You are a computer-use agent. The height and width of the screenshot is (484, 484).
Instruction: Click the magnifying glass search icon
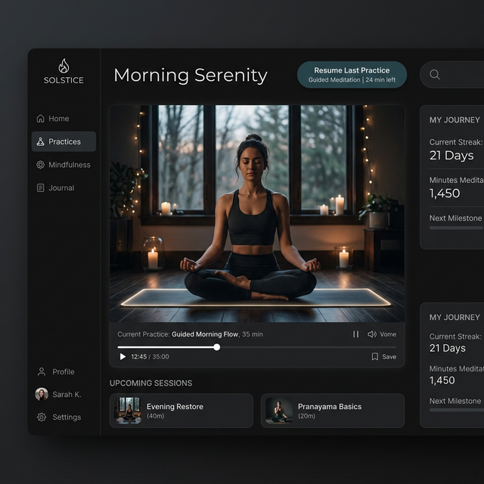pyautogui.click(x=435, y=75)
